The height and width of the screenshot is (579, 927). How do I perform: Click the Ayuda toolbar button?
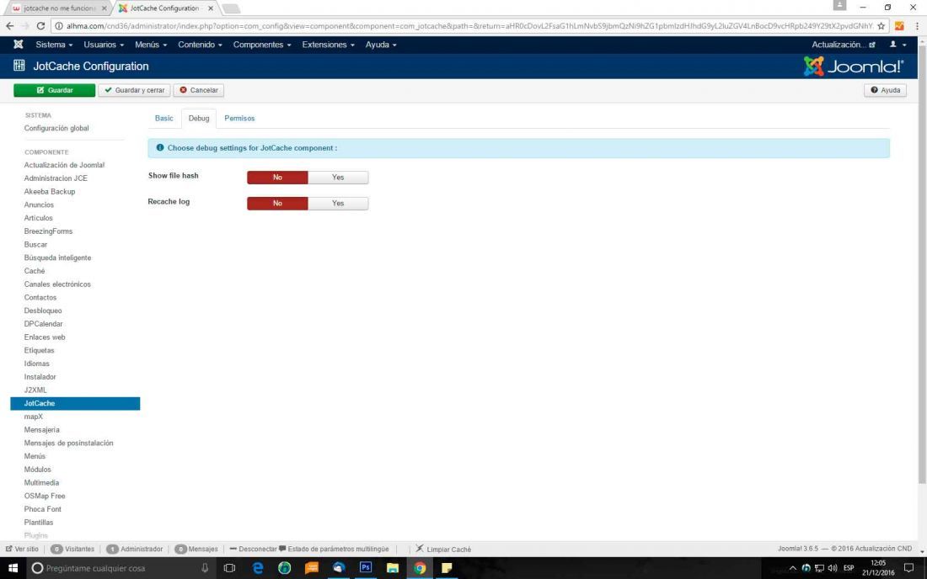coord(885,90)
